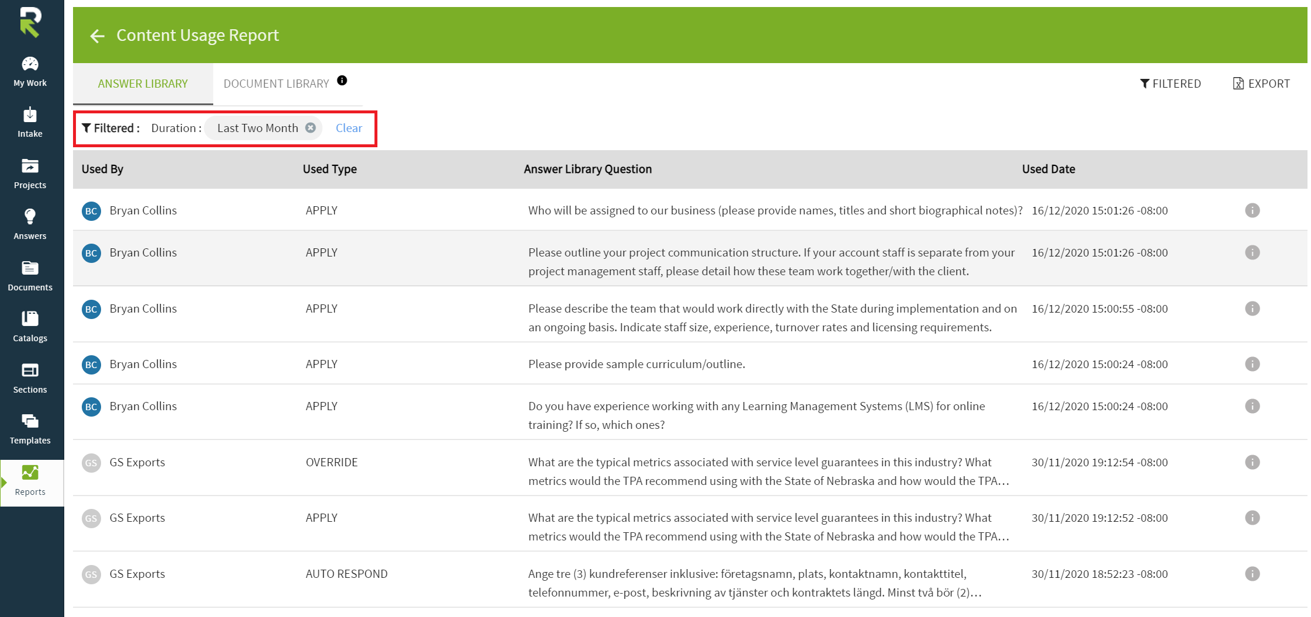The height and width of the screenshot is (617, 1311).
Task: Clear all applied filters
Action: click(349, 128)
